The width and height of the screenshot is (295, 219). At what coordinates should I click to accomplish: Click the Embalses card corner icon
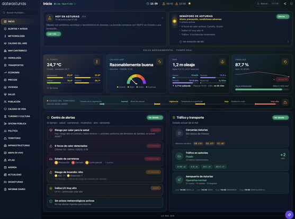coord(285,62)
